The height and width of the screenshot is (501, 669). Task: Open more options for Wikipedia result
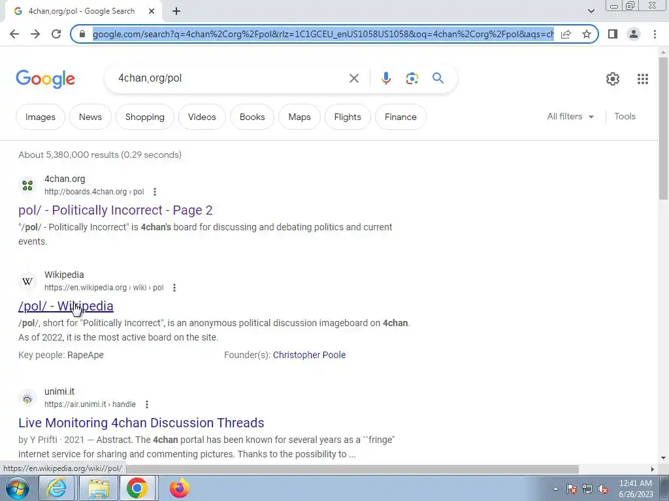click(174, 288)
